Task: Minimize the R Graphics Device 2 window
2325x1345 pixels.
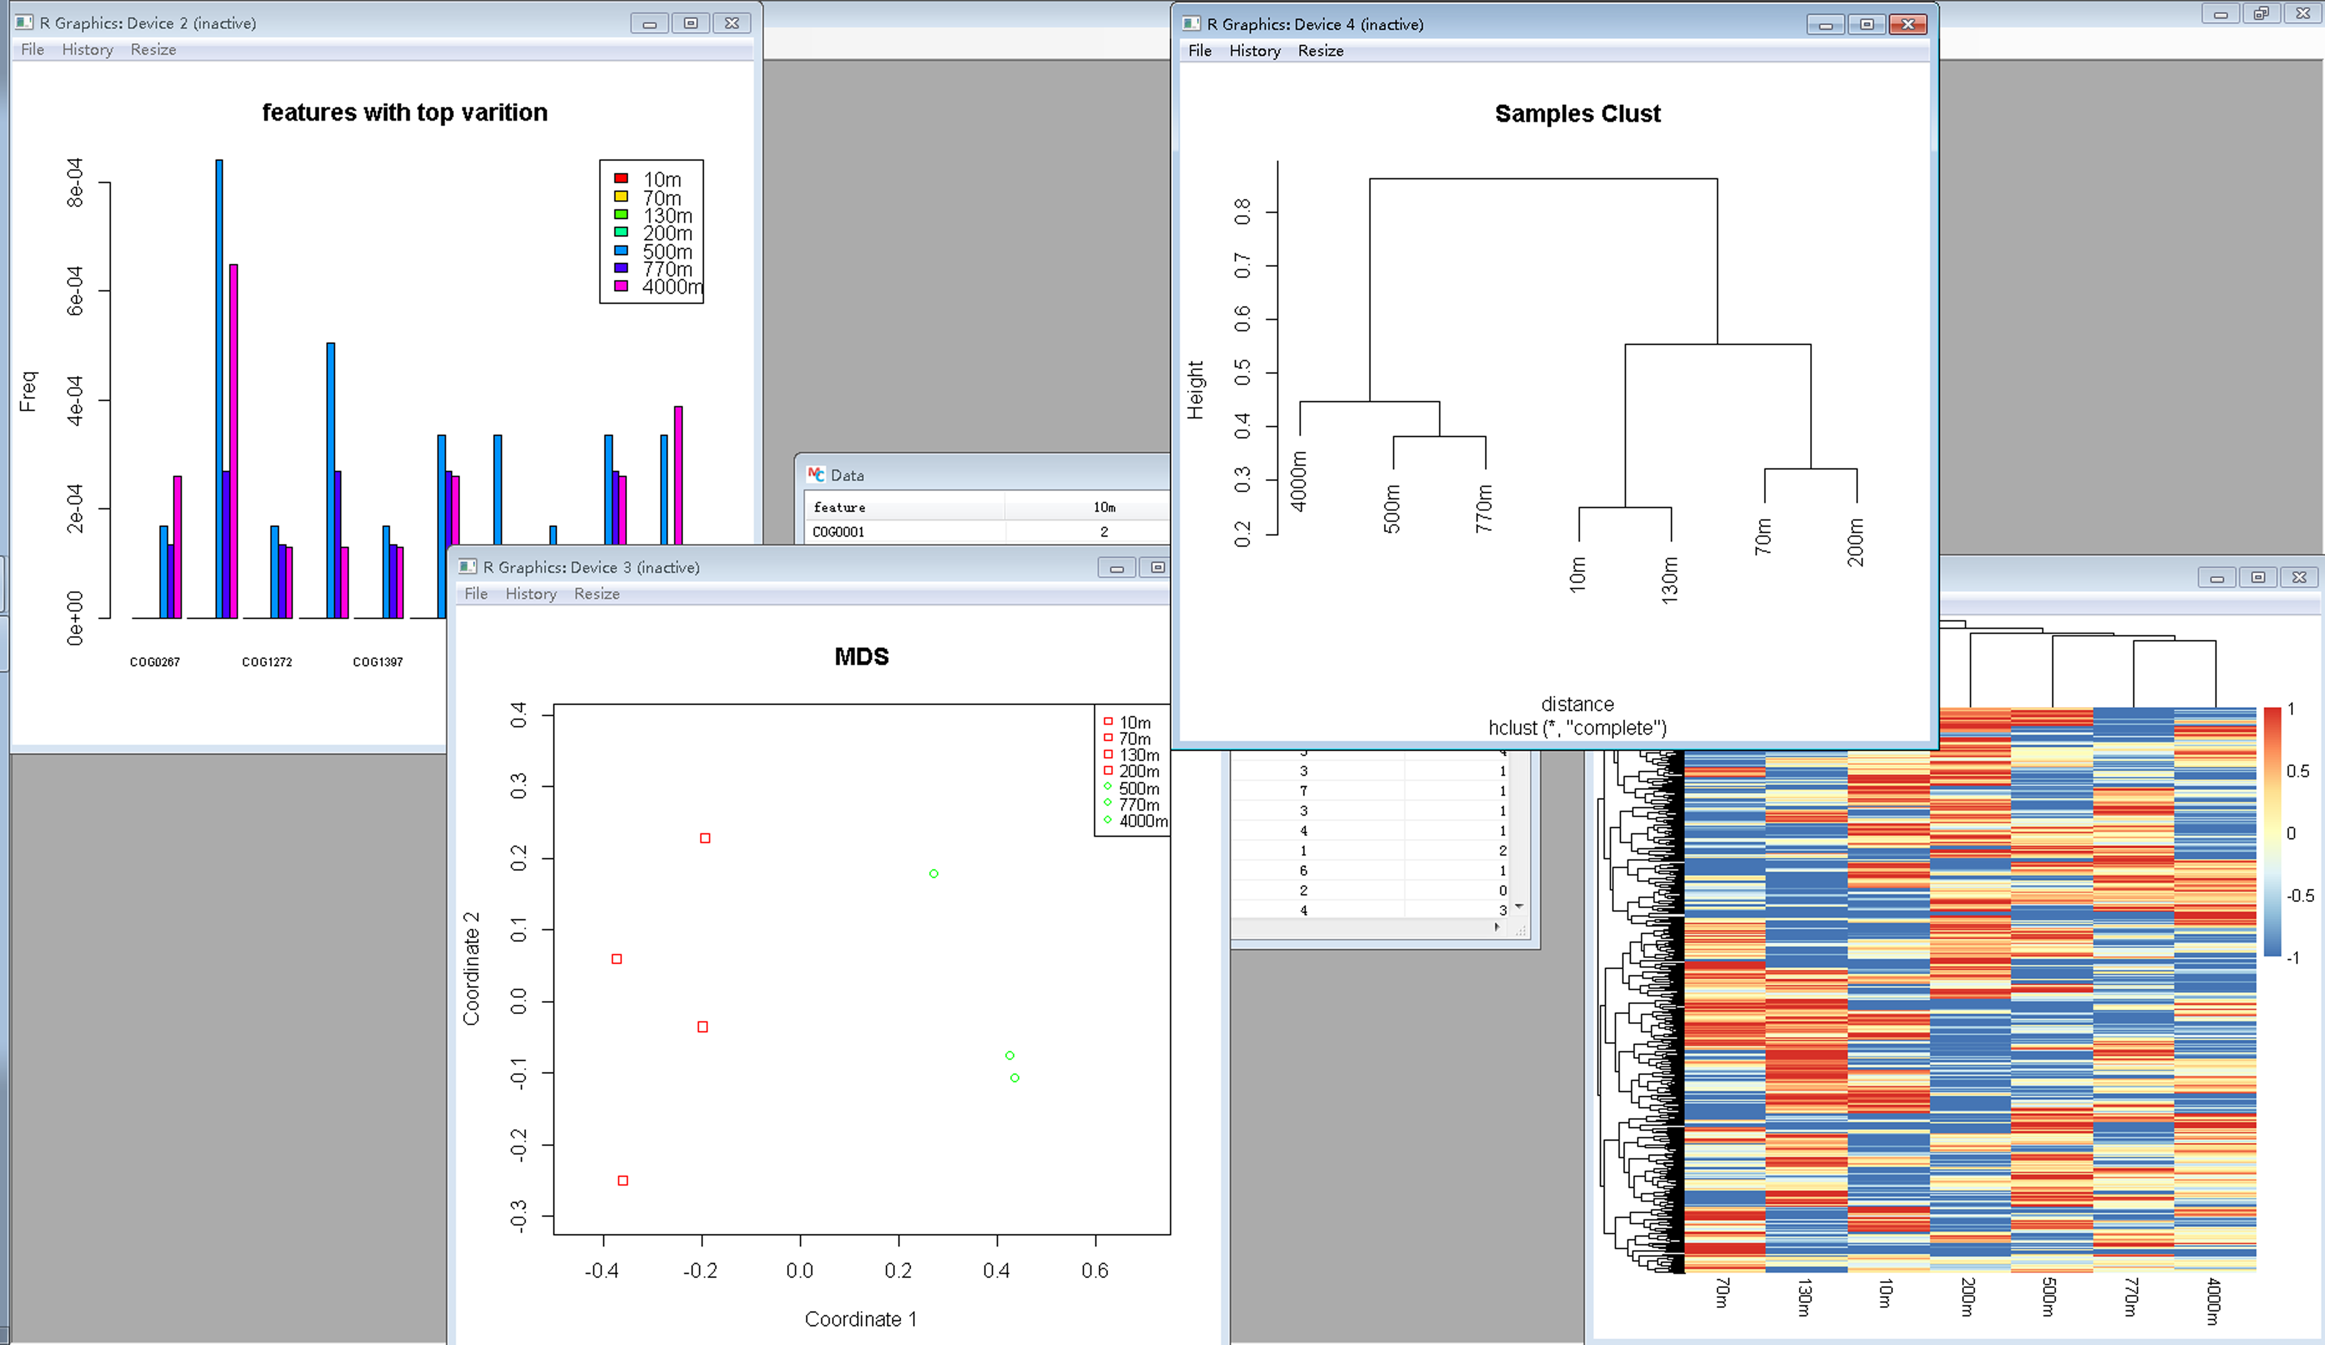Action: pos(650,24)
